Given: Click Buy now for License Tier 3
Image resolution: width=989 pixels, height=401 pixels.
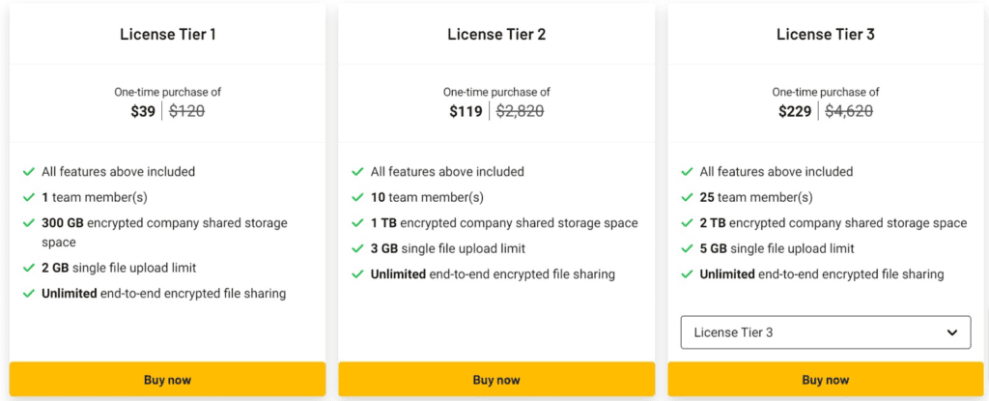Looking at the screenshot, I should 826,379.
